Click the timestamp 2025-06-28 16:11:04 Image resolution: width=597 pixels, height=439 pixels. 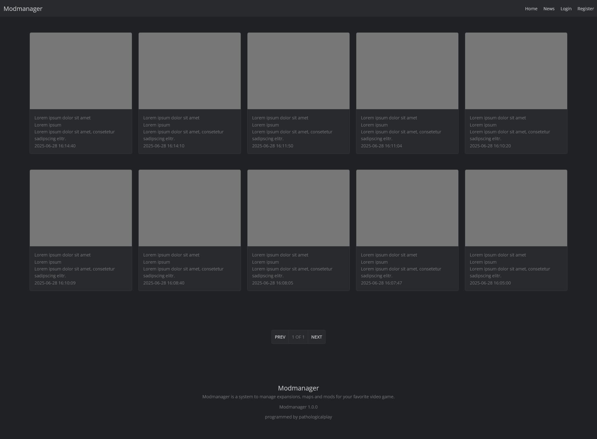click(382, 146)
